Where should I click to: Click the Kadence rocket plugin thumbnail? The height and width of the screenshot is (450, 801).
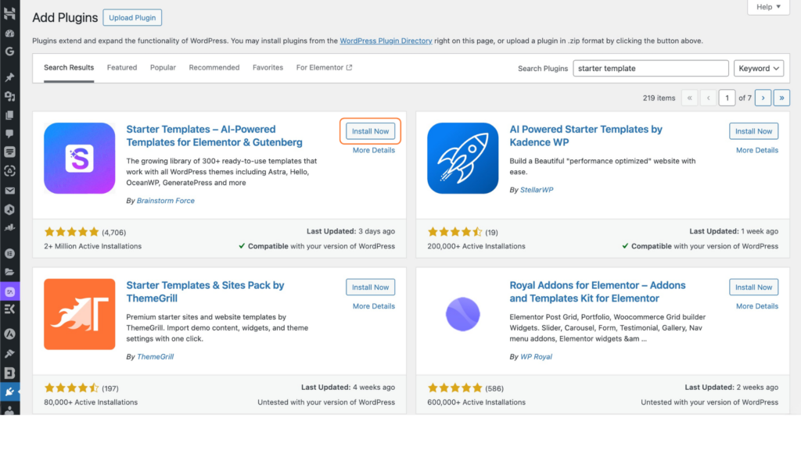click(463, 158)
